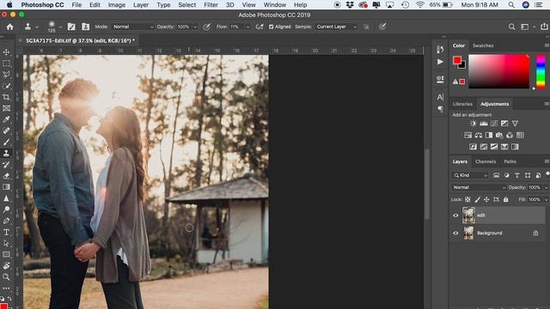Select the Eyedropper tool
This screenshot has width=550, height=309.
[6, 119]
